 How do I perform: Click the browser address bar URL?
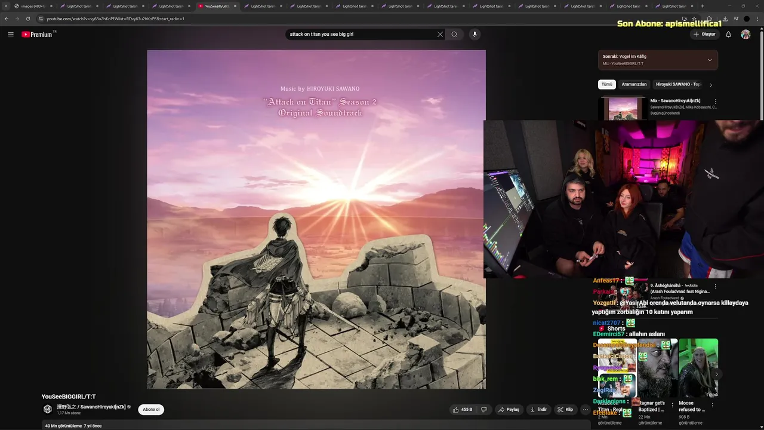(x=115, y=19)
